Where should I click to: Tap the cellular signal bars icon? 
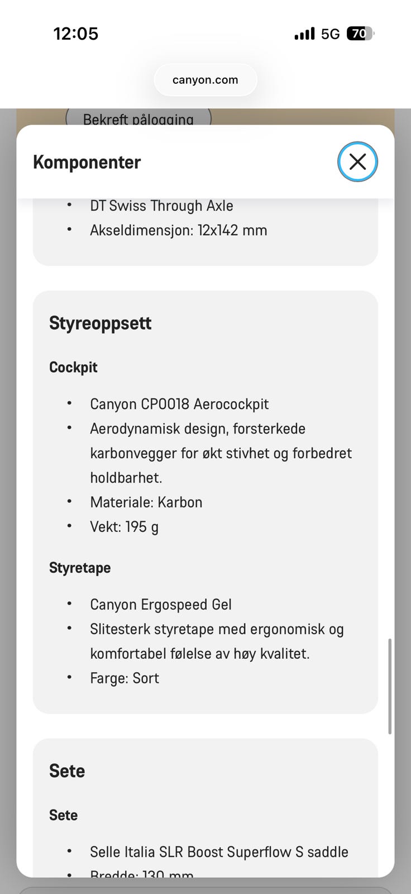[304, 34]
